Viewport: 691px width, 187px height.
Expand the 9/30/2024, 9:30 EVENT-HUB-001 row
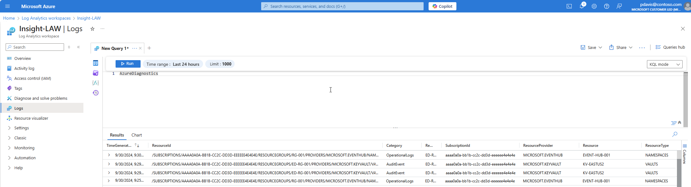(109, 155)
